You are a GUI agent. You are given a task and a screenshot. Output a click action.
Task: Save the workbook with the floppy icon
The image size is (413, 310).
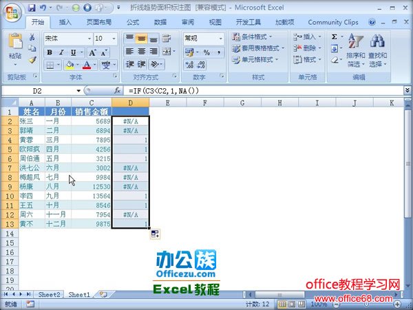coord(32,8)
